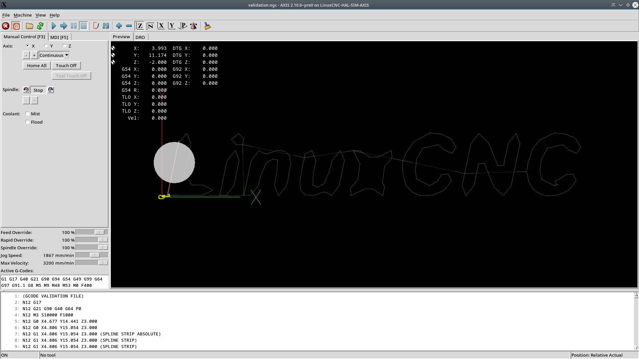Click the No tool status field
The height and width of the screenshot is (359, 639).
(305, 355)
